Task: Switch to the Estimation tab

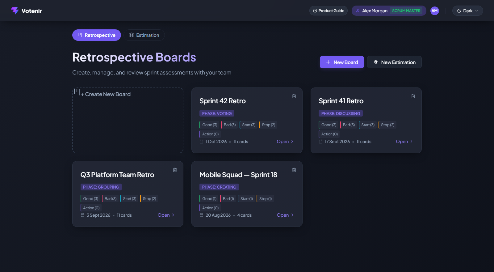Action: click(144, 35)
